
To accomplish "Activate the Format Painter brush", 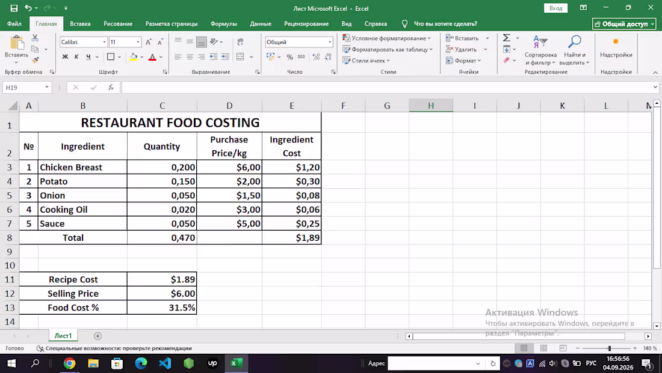I will pyautogui.click(x=35, y=60).
